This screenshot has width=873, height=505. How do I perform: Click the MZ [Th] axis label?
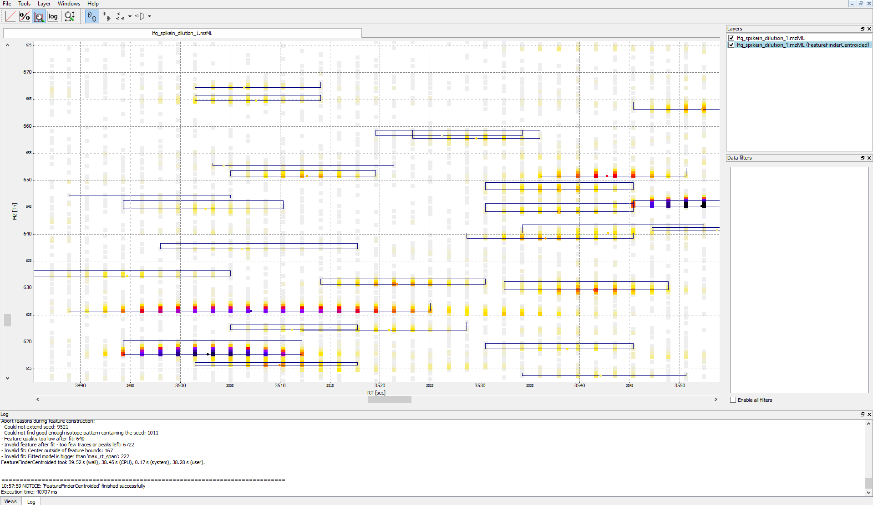[x=15, y=211]
